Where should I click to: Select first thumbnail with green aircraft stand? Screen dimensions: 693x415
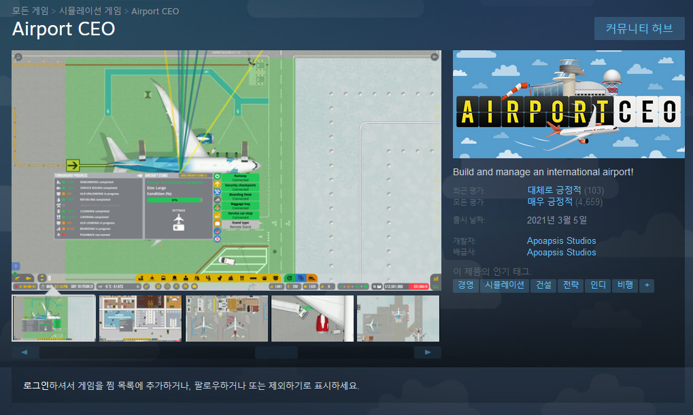click(54, 319)
